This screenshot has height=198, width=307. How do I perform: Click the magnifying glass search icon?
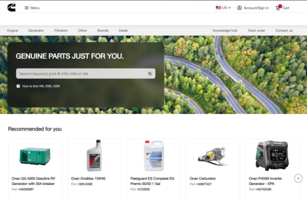point(150,74)
